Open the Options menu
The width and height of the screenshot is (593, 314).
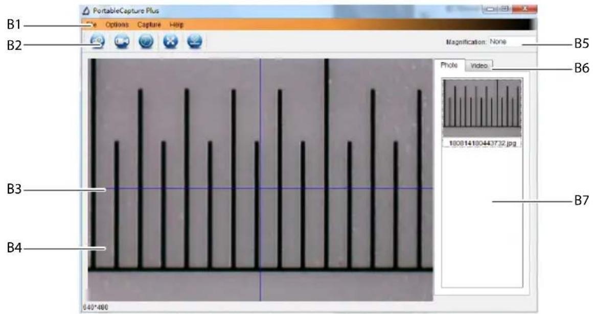coord(117,25)
